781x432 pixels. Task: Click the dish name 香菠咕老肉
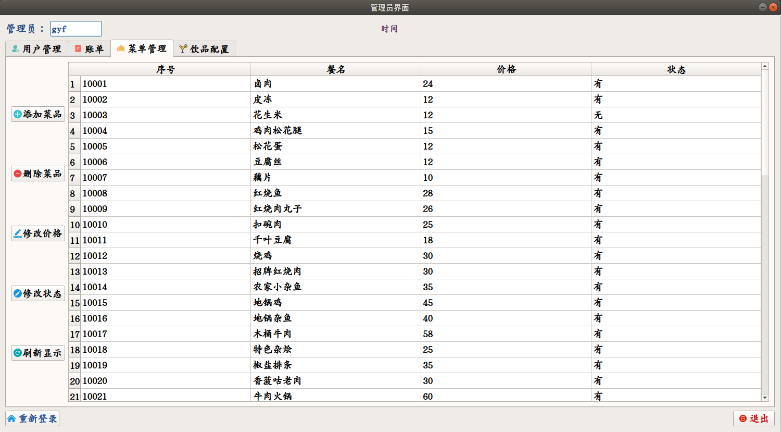pos(278,381)
